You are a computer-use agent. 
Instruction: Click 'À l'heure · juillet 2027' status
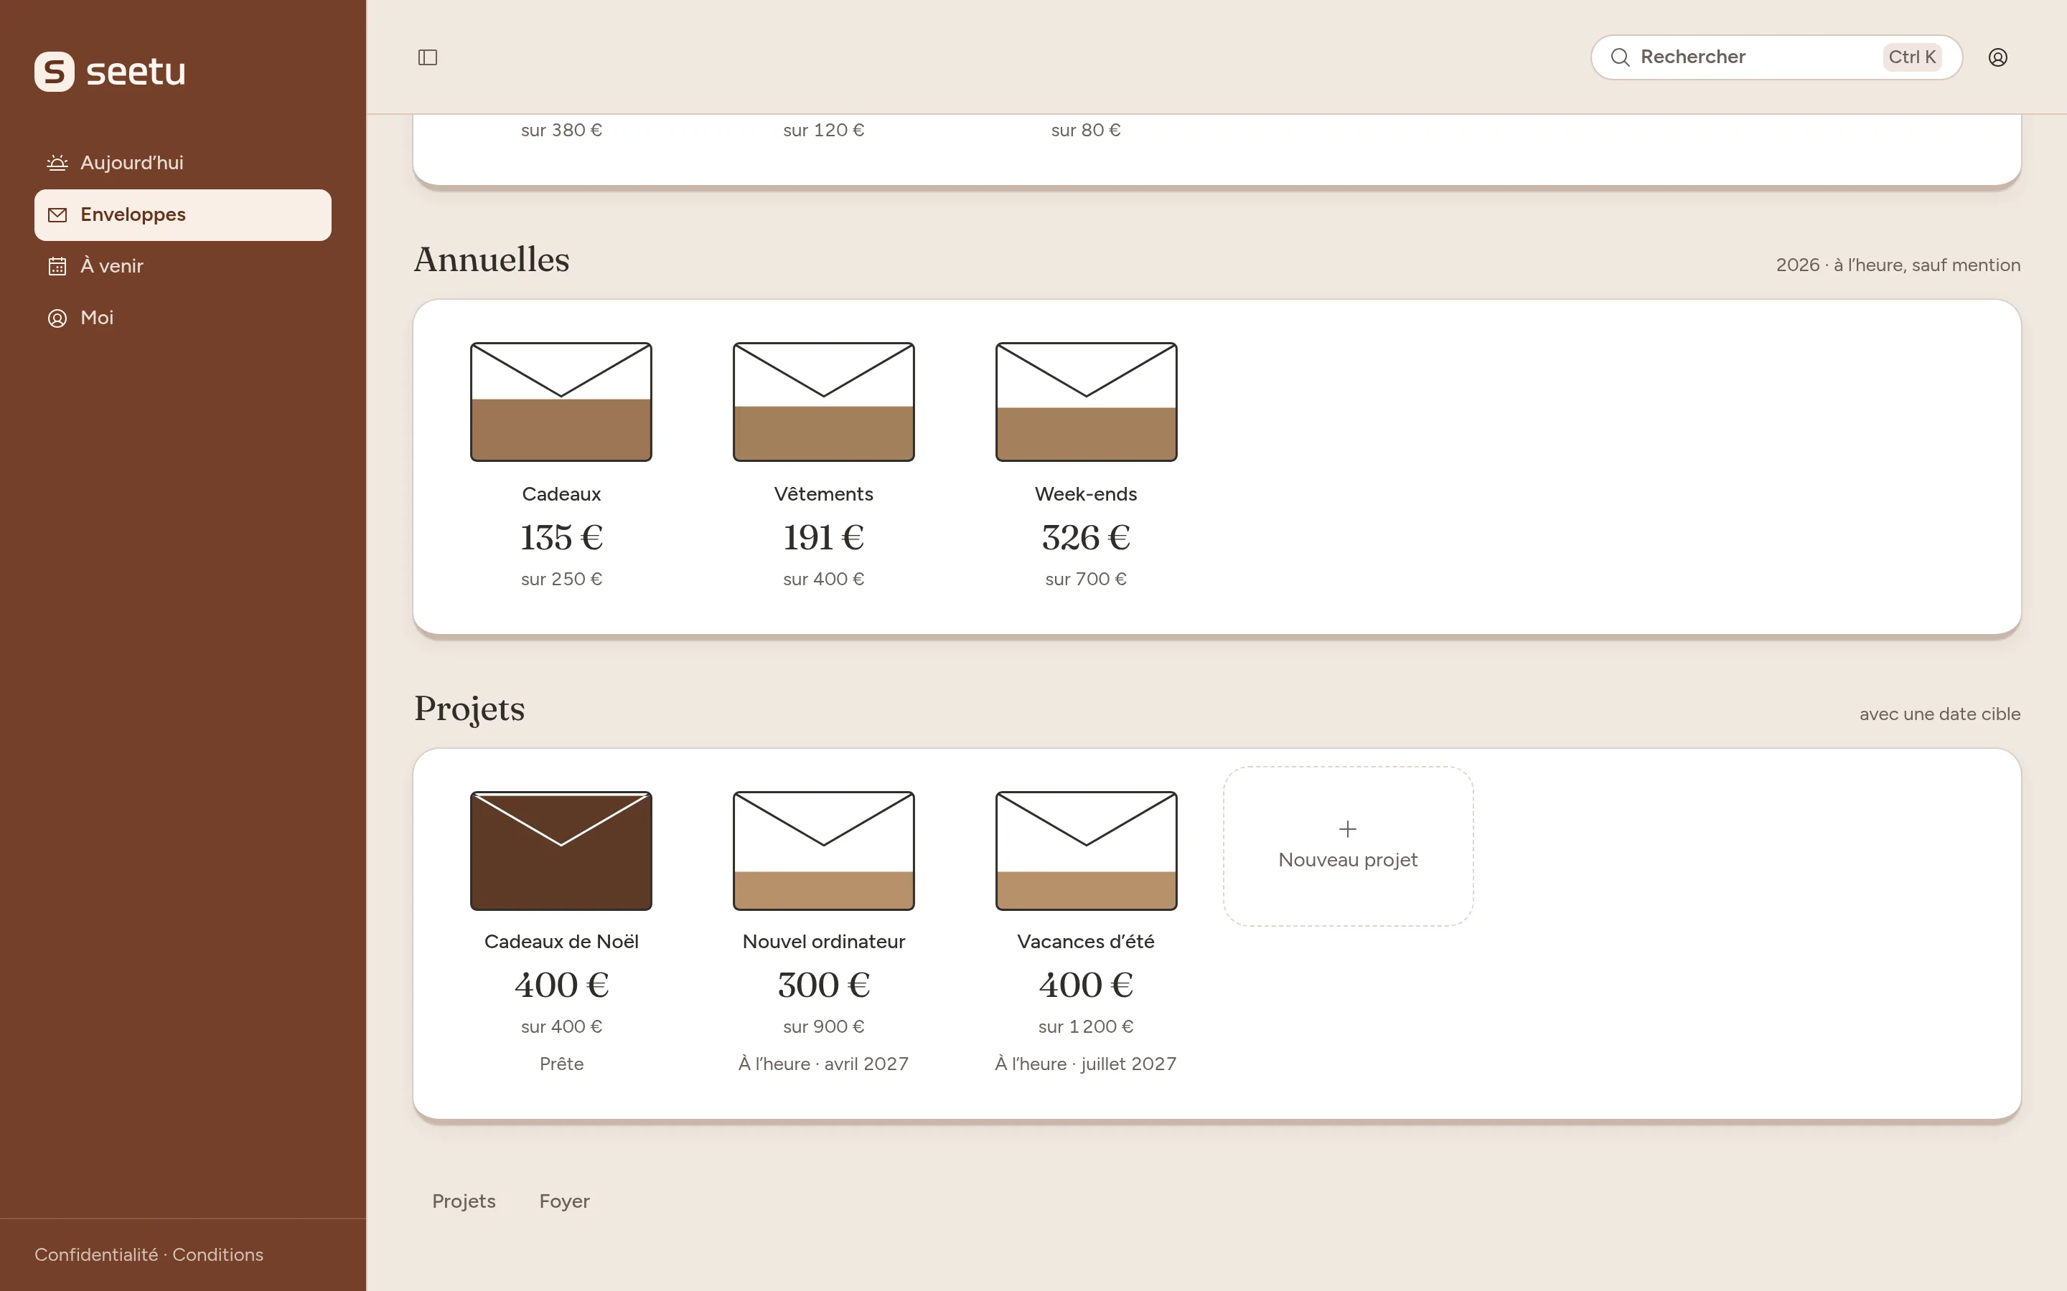pos(1087,1064)
